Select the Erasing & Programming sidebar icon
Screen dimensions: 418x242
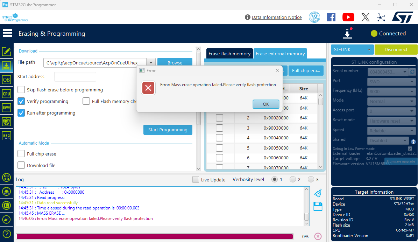7,65
